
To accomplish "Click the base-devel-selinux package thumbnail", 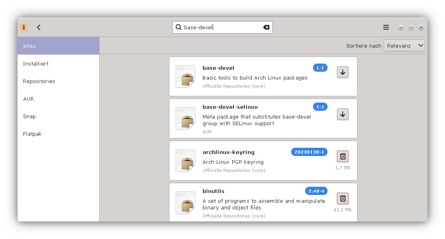I will tap(185, 119).
